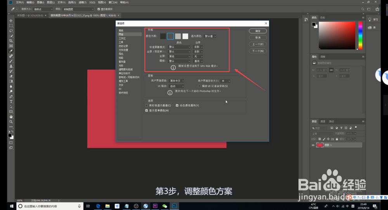The height and width of the screenshot is (210, 388).
Task: Click the rainbow hue slider in Color panel
Action: pos(360,35)
